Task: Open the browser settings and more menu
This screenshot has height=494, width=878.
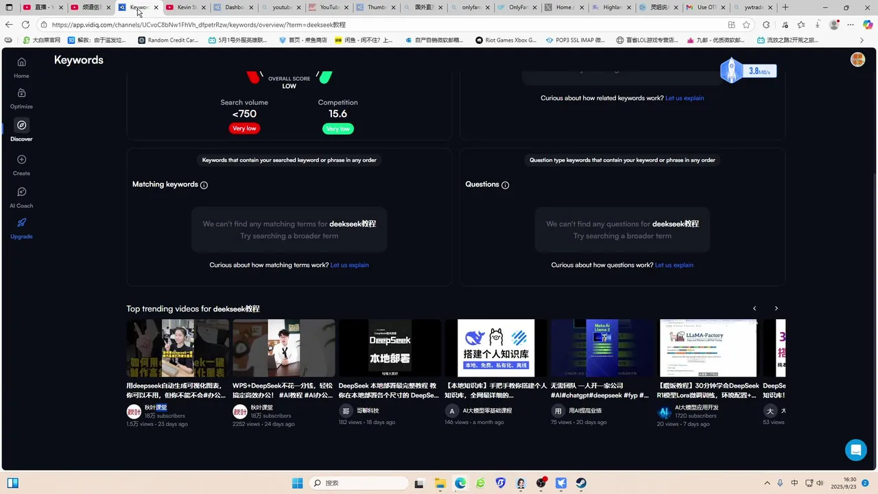Action: click(851, 25)
